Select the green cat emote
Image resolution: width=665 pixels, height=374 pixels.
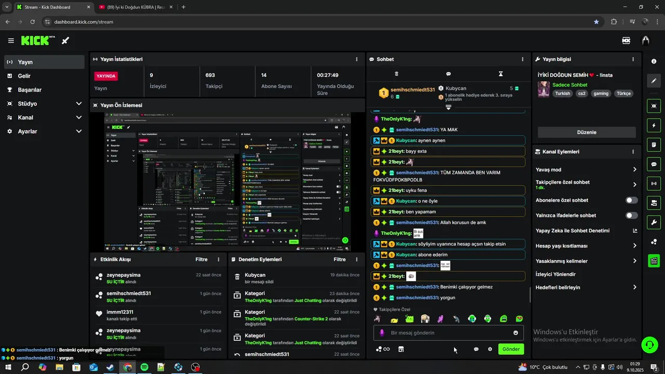pos(409,319)
